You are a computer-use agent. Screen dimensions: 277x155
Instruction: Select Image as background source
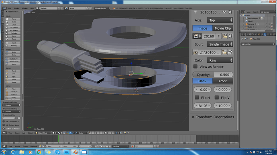(202, 28)
